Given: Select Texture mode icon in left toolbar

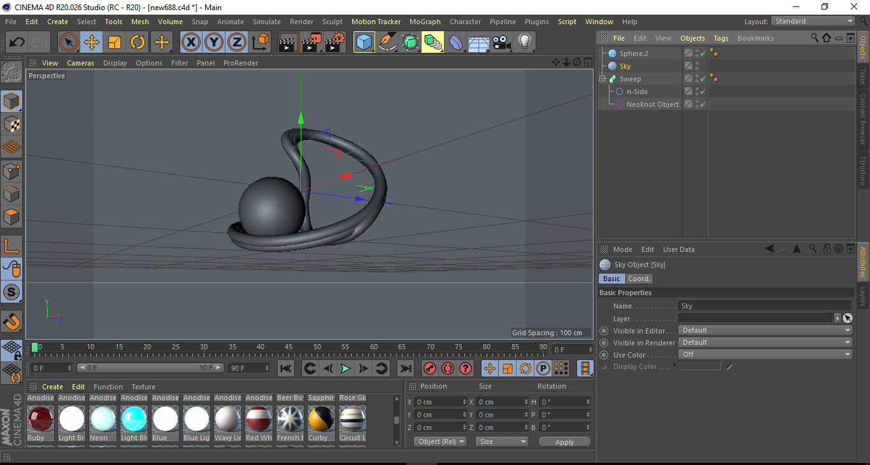Looking at the screenshot, I should point(11,124).
